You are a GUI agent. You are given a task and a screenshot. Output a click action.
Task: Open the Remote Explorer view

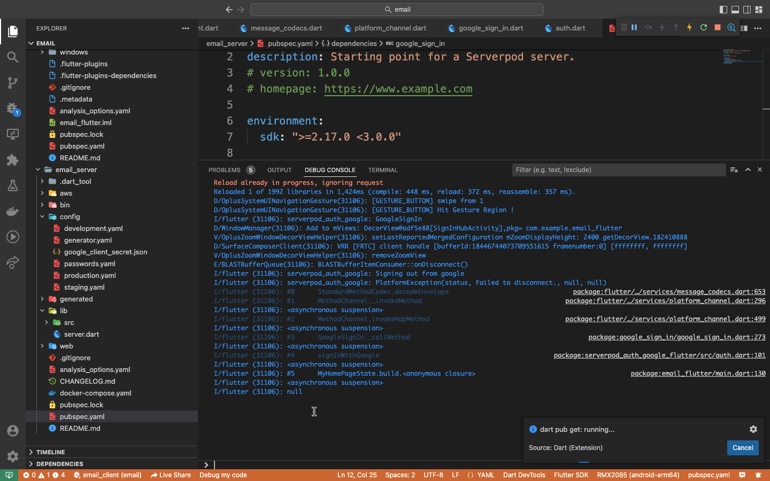coord(13,134)
